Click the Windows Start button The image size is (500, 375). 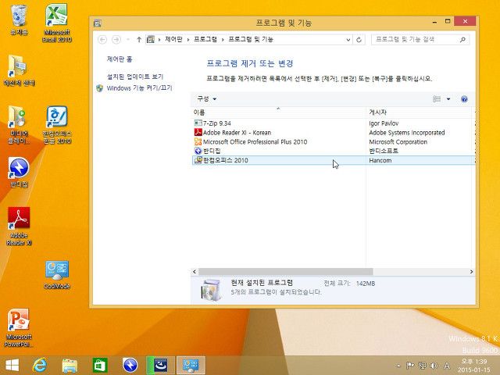(x=12, y=365)
